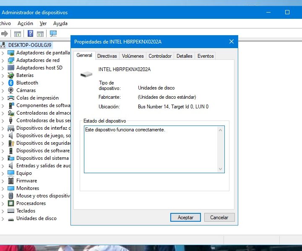This screenshot has height=251, width=302.
Task: Click the Help question mark toolbar icon
Action: (x=30, y=34)
